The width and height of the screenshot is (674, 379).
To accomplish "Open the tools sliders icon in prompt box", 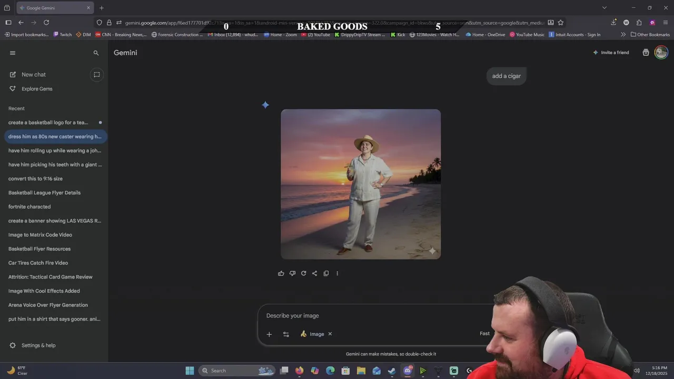I will (x=286, y=334).
